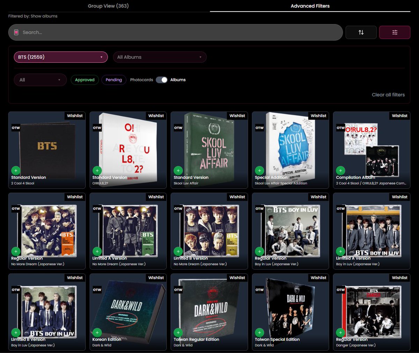The image size is (419, 353).
Task: Click OTW badge on Compilation Album card
Action: pyautogui.click(x=340, y=128)
